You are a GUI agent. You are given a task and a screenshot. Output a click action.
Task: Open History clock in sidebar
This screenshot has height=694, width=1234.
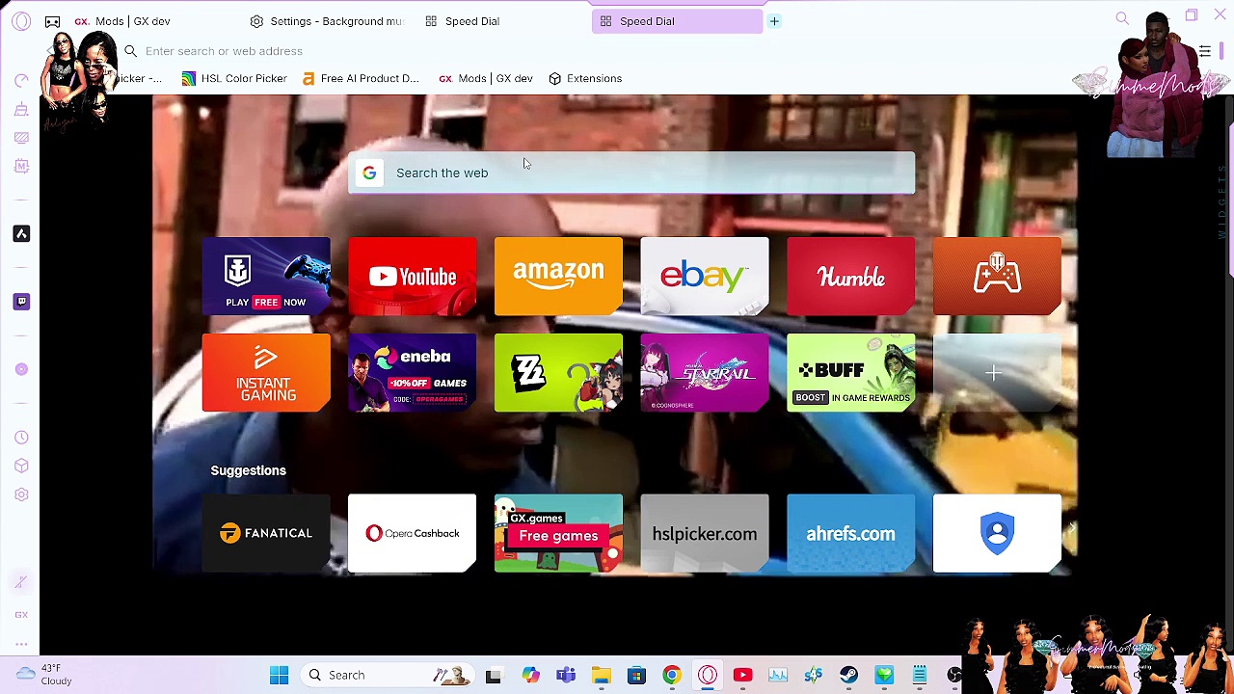click(21, 437)
